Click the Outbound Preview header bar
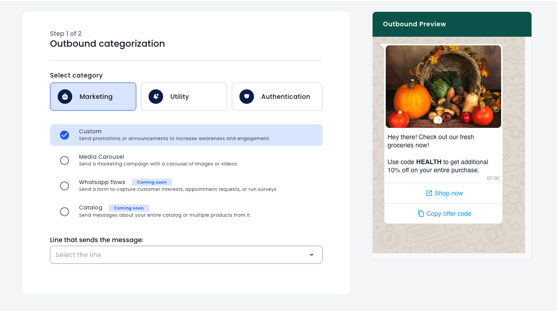This screenshot has width=557, height=311. tap(452, 24)
